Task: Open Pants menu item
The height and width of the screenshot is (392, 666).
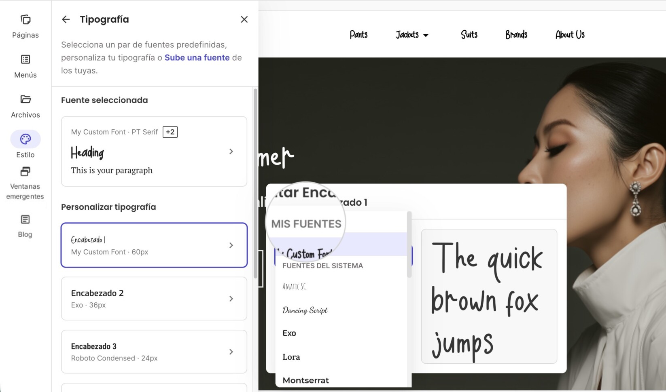Action: coord(358,35)
